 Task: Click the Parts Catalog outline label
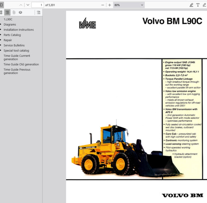click(12, 35)
